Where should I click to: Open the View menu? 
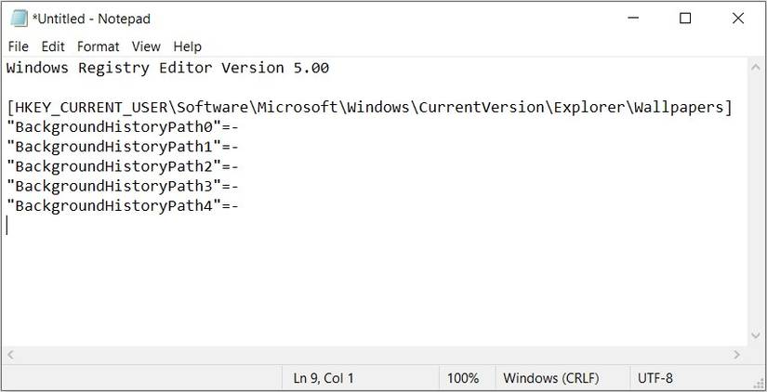click(x=146, y=46)
